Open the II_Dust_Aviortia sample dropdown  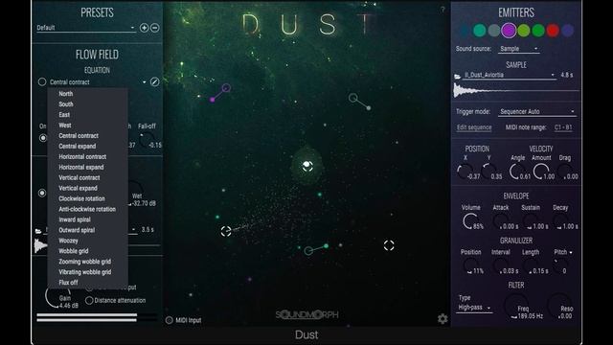[510, 75]
